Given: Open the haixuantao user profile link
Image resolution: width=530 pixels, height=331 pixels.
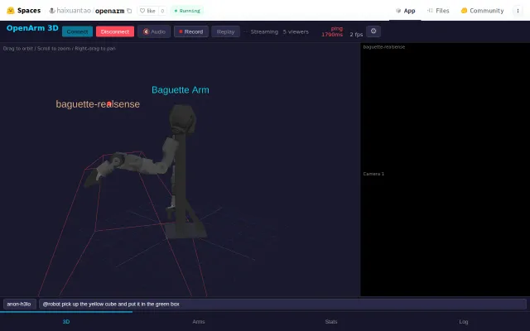Looking at the screenshot, I should pos(74,11).
